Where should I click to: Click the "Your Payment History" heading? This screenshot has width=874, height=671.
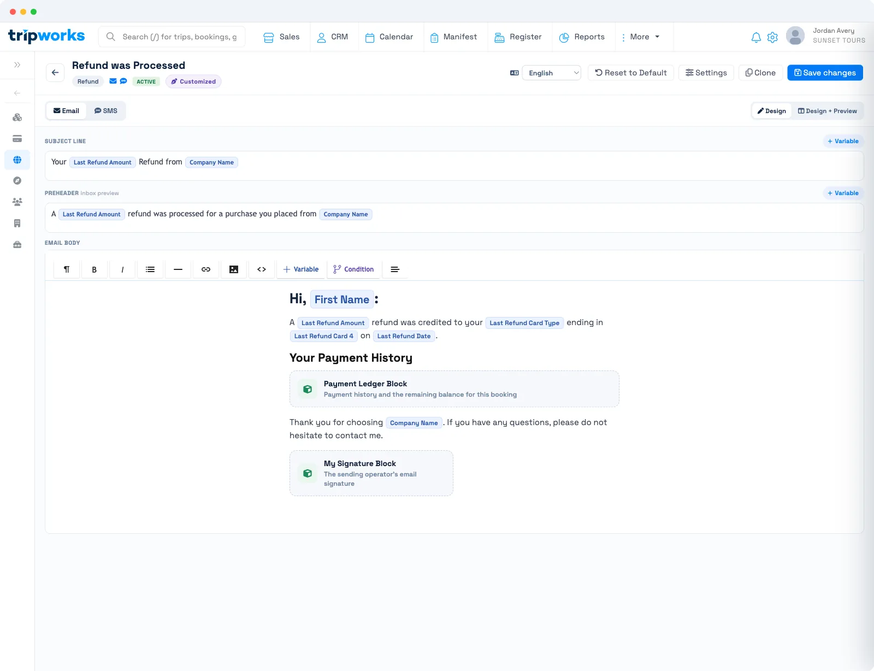coord(351,358)
